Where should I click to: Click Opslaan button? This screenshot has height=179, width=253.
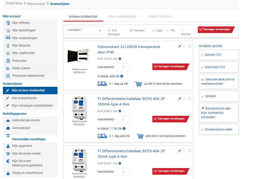coord(218,96)
